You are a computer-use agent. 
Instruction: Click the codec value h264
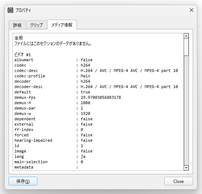coord(85,65)
